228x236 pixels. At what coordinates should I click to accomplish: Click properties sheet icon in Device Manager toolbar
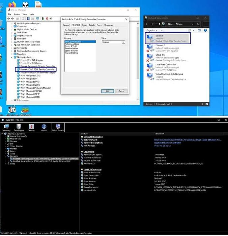pos(23,19)
